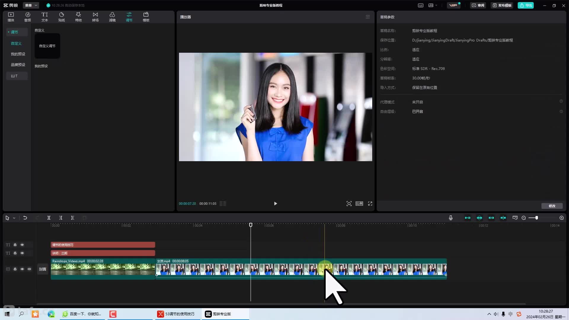
Task: Toggle preview axis
Action: [503, 218]
